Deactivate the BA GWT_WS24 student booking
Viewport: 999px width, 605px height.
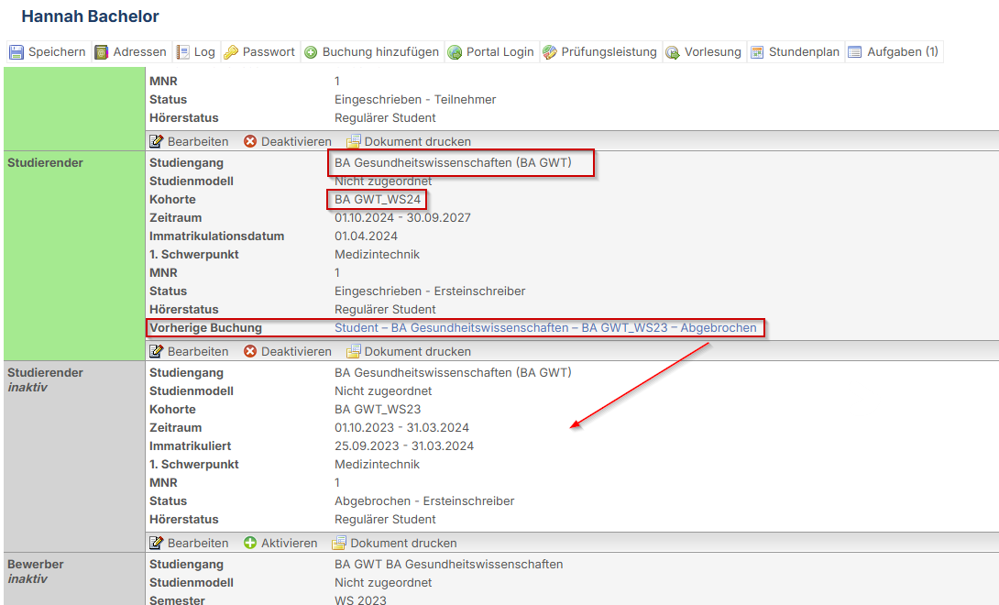tap(287, 352)
